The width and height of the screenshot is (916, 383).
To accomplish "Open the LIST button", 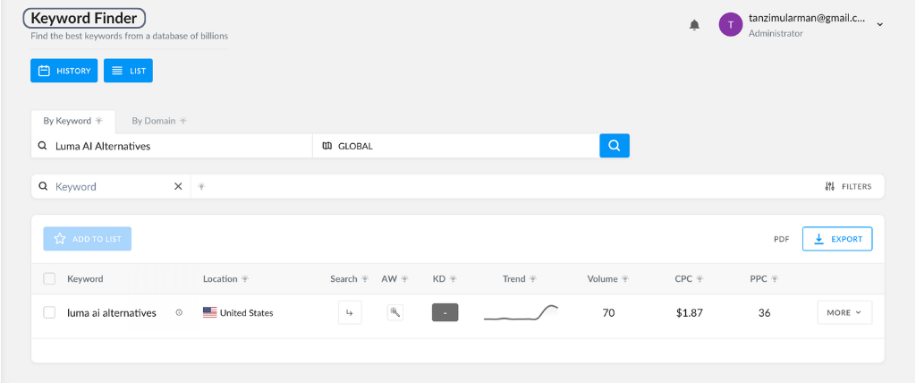I will [x=129, y=71].
